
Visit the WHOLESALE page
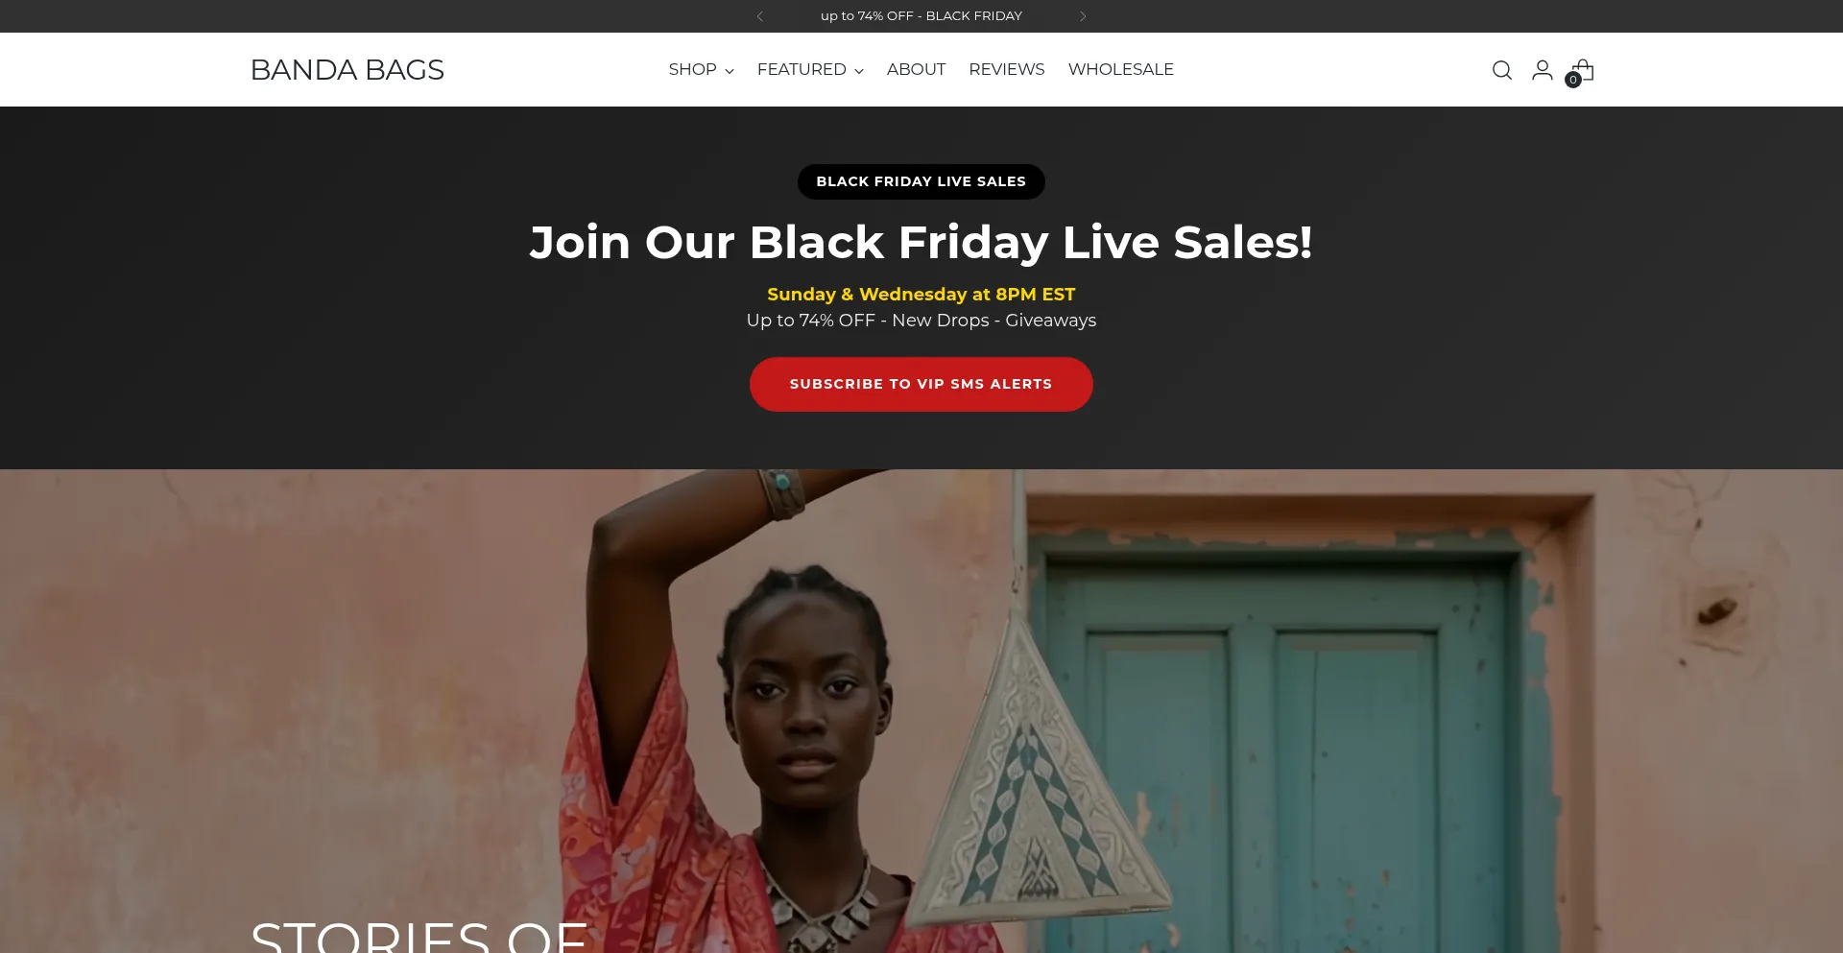pyautogui.click(x=1120, y=69)
